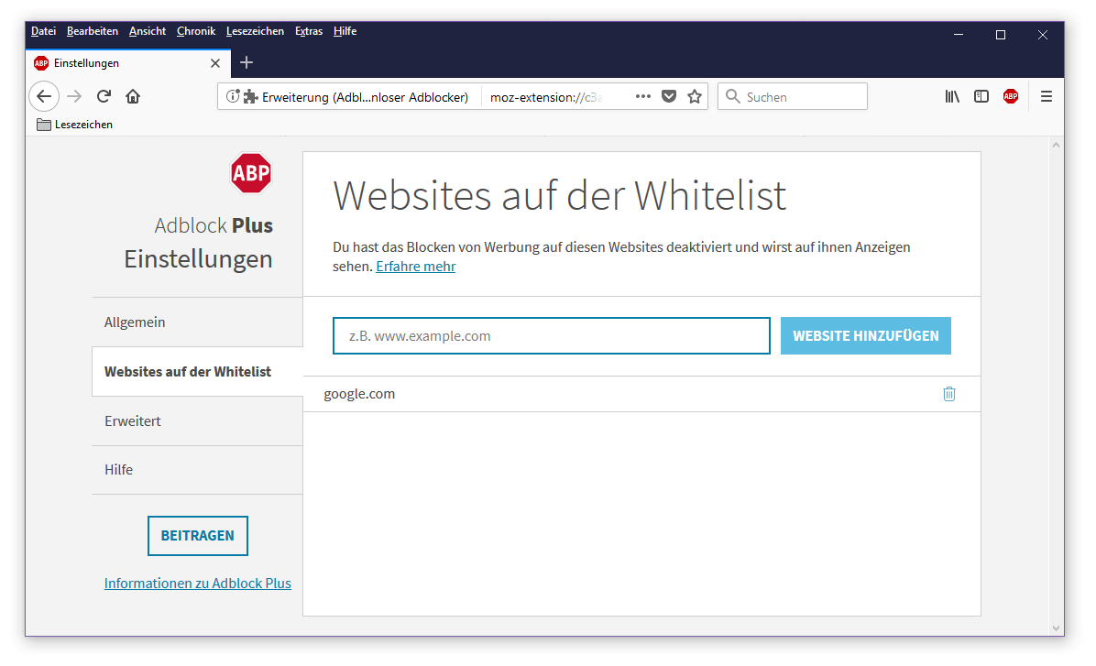Open a new browser tab
The height and width of the screenshot is (666, 1096).
click(246, 63)
